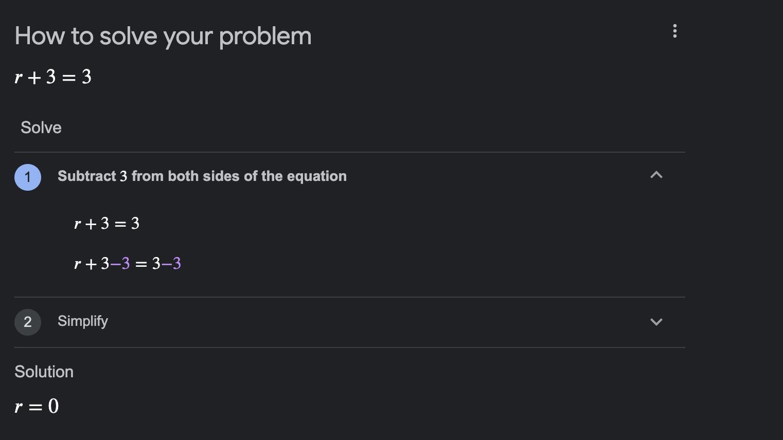Click the purple −3 left of the equals sign
This screenshot has width=783, height=440.
coord(120,264)
